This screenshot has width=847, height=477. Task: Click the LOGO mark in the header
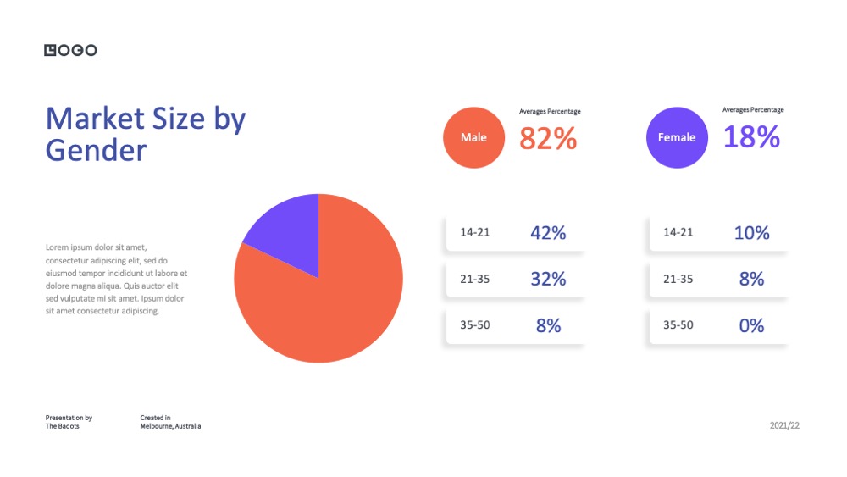[x=71, y=50]
